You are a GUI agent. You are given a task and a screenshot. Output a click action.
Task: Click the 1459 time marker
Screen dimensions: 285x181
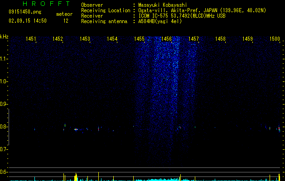[x=247, y=38]
